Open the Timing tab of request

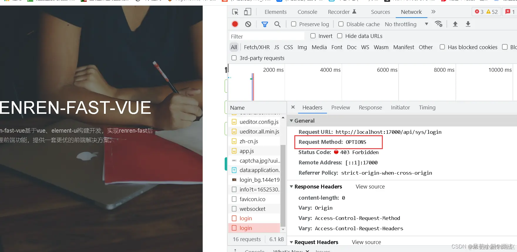(427, 107)
